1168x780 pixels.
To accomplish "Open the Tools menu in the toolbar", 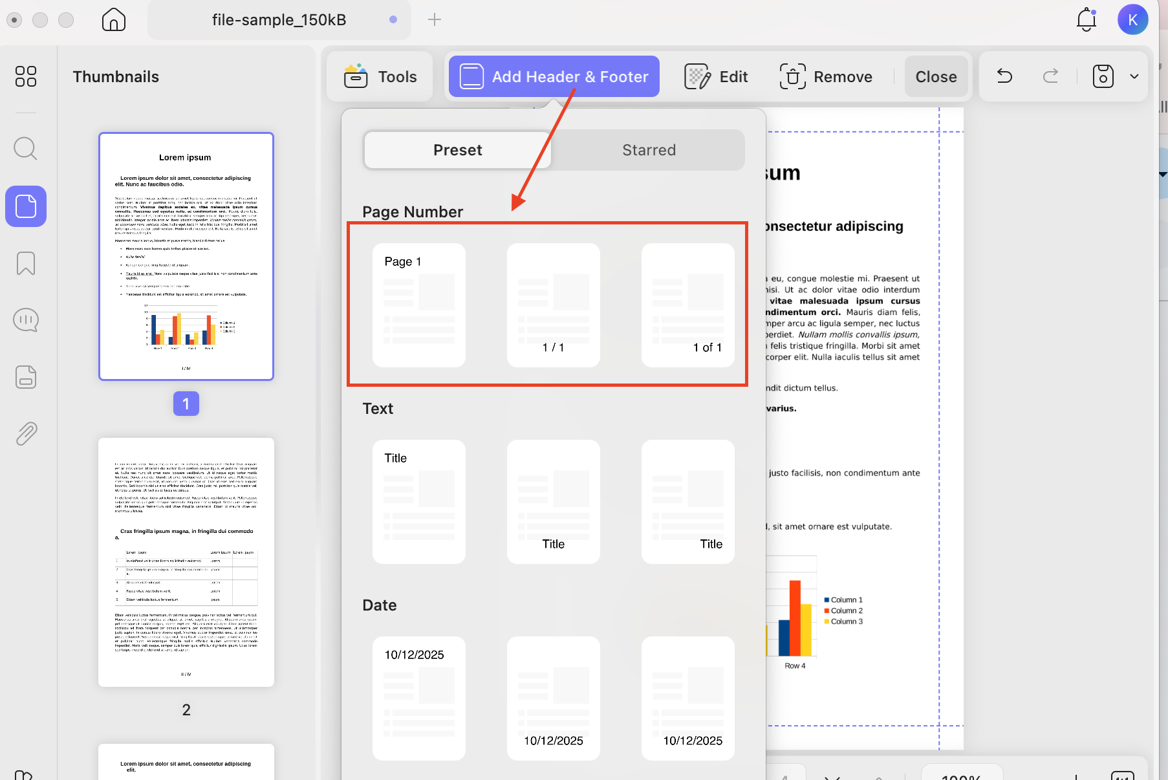I will (x=380, y=76).
